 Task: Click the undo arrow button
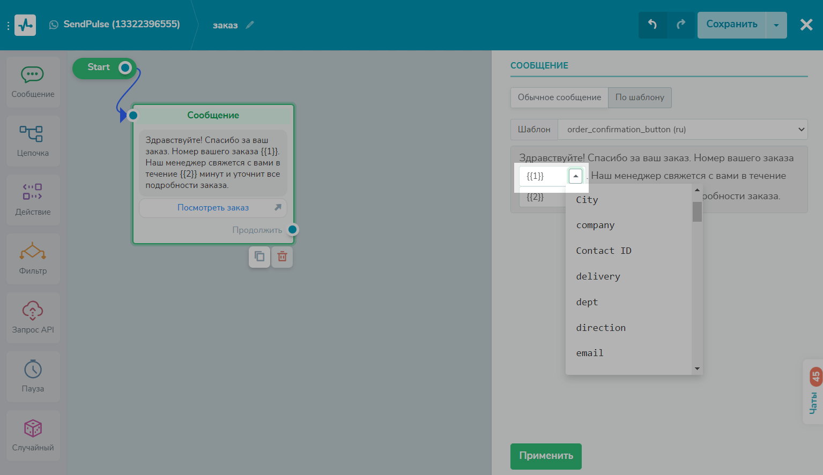coord(653,25)
